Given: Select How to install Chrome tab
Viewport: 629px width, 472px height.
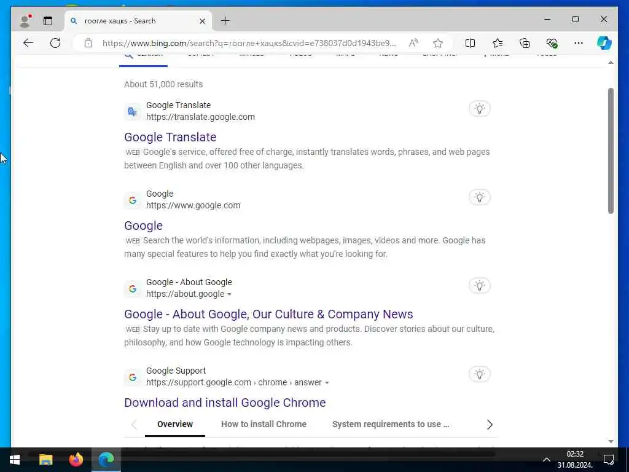Looking at the screenshot, I should point(264,424).
